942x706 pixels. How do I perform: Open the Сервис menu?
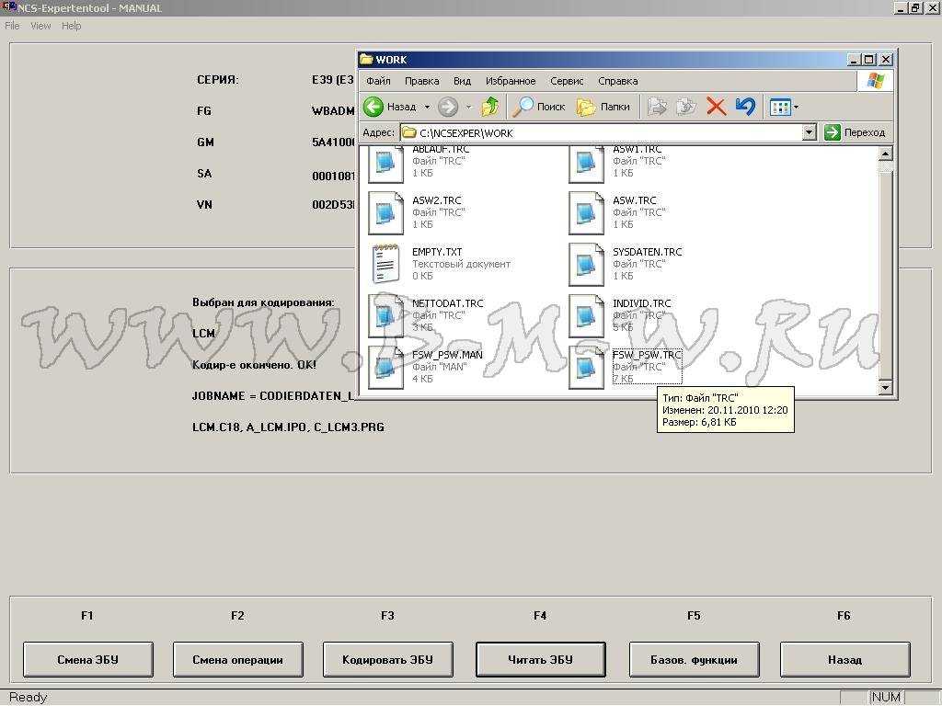pyautogui.click(x=567, y=81)
